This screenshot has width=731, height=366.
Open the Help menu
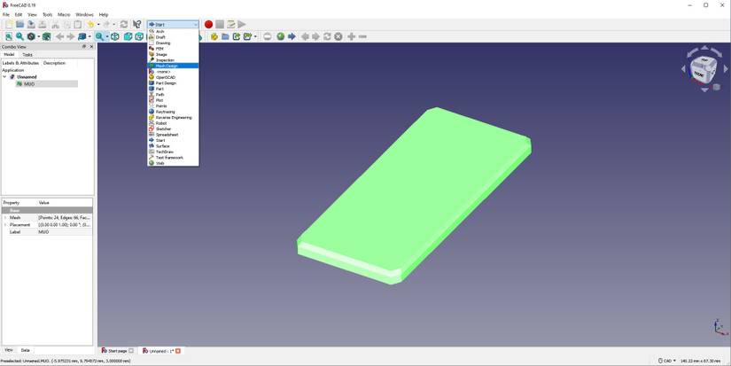click(x=104, y=15)
